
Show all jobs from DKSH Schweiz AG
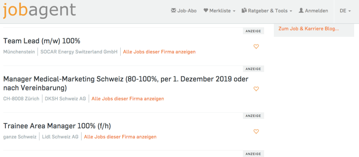click(x=128, y=99)
